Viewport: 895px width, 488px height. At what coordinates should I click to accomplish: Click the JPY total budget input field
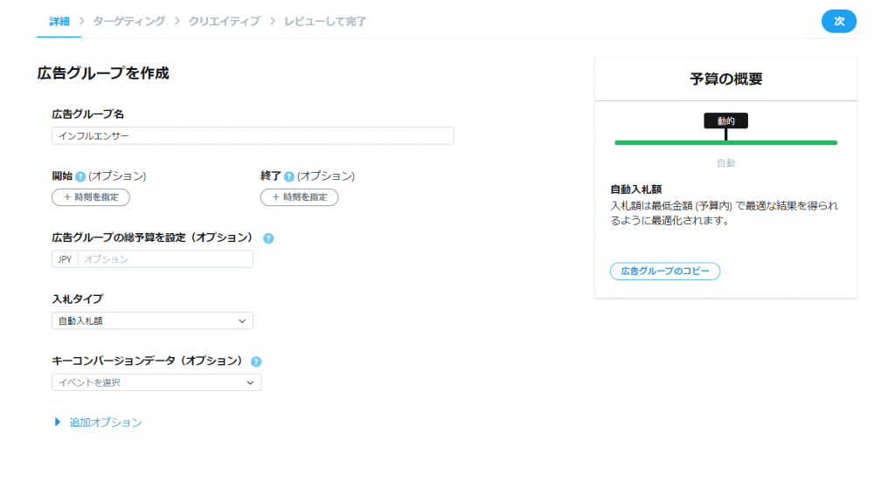(x=165, y=258)
